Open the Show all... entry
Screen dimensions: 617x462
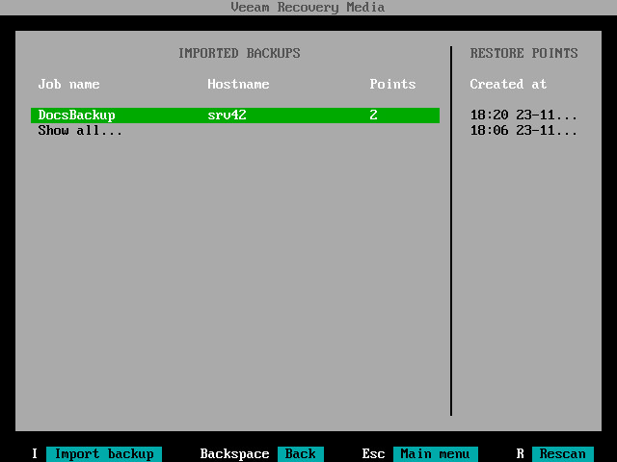coord(80,131)
